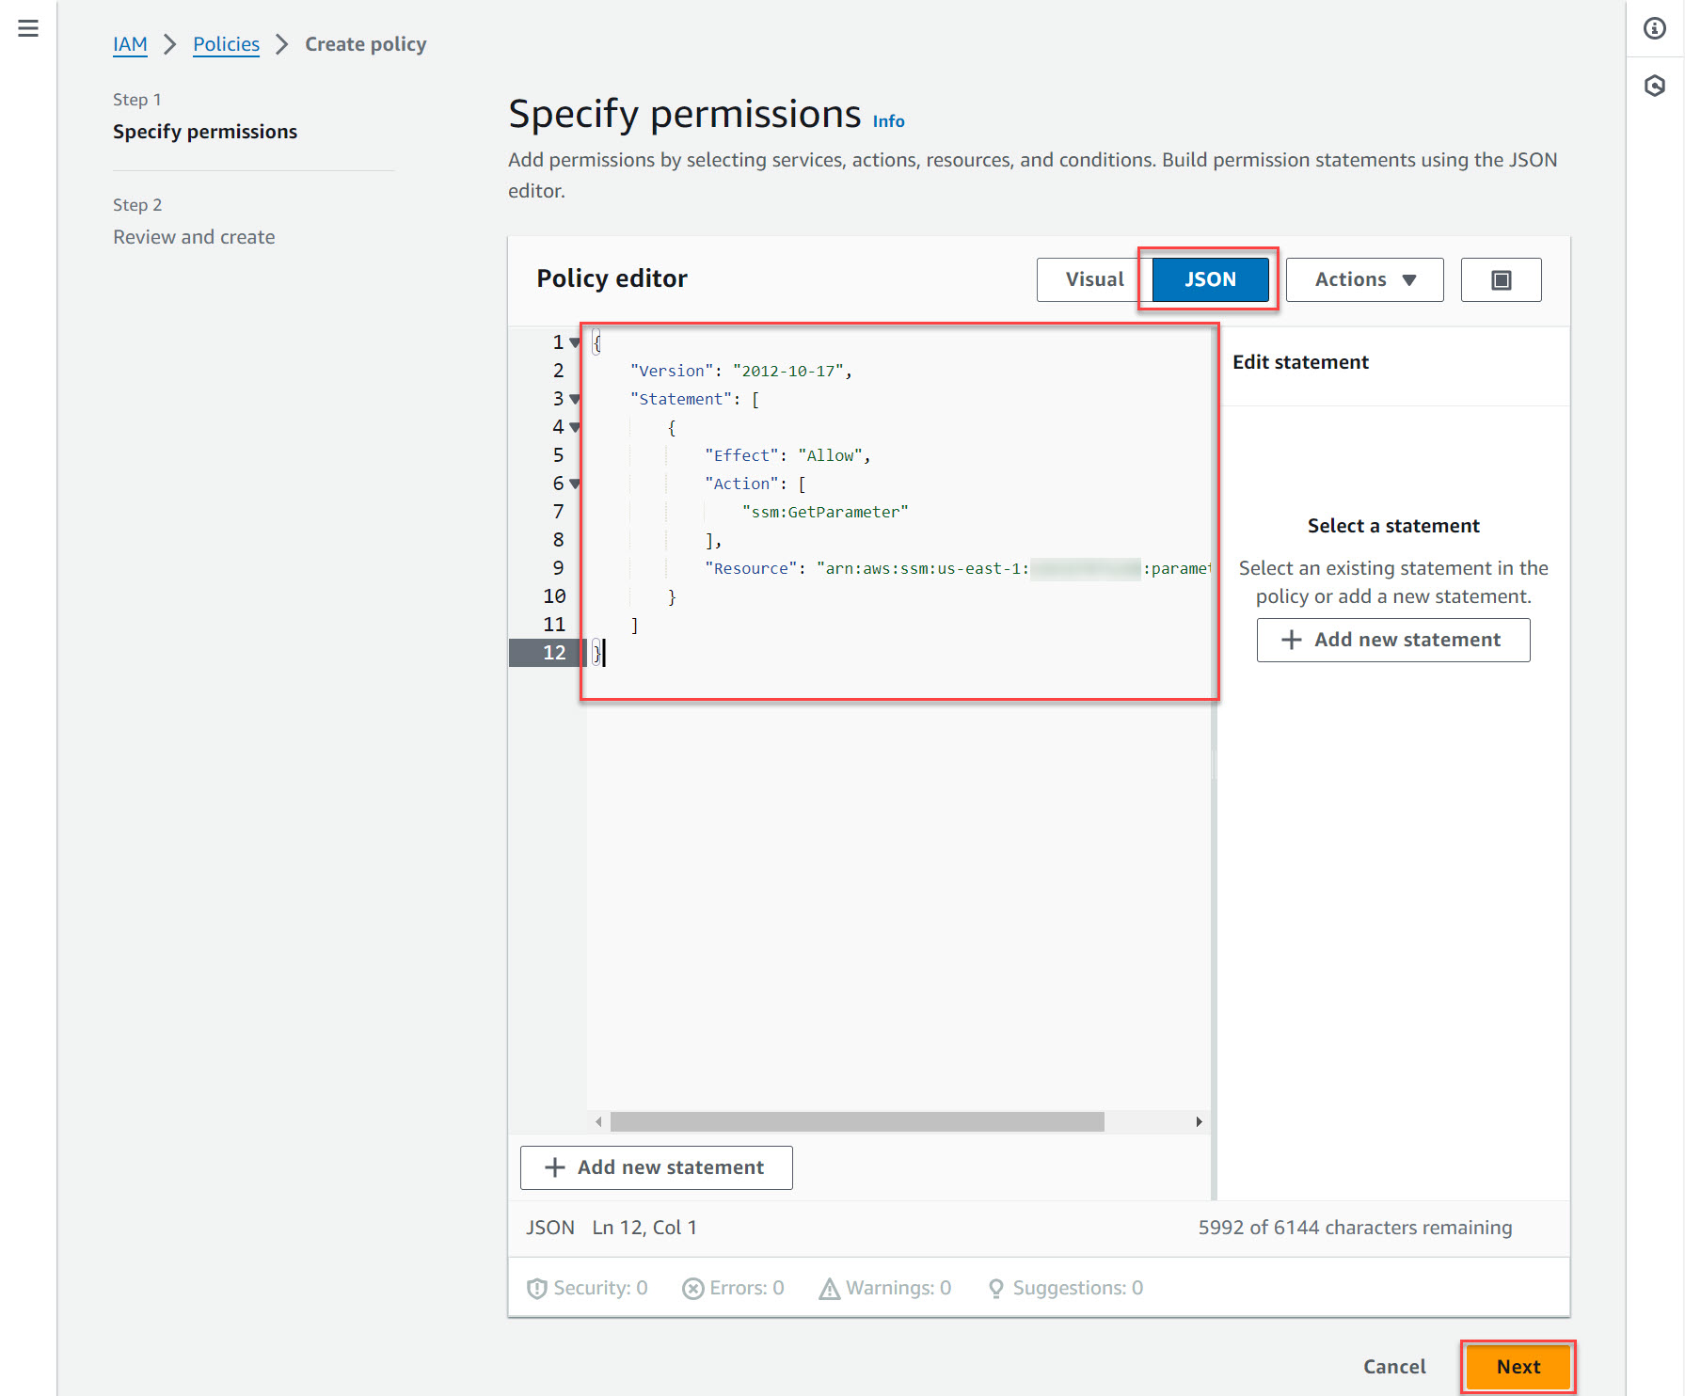This screenshot has width=1685, height=1396.
Task: Open the Info help panel icon
Action: 1654,28
